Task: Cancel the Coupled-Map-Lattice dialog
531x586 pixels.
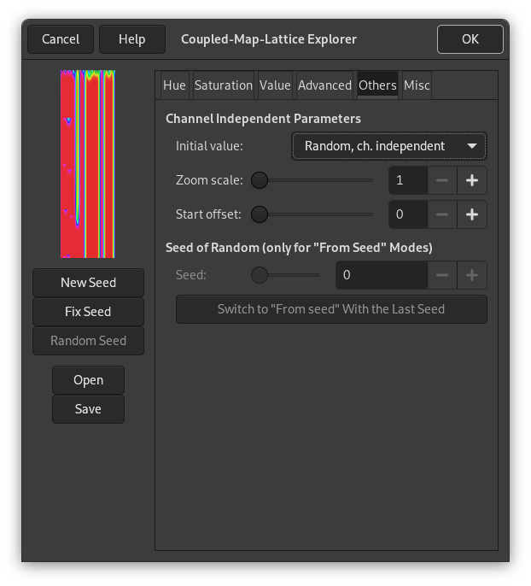Action: pos(61,39)
